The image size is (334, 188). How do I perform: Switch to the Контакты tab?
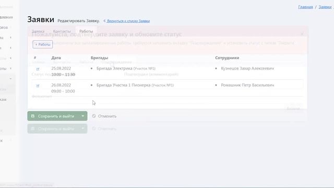coord(62,31)
